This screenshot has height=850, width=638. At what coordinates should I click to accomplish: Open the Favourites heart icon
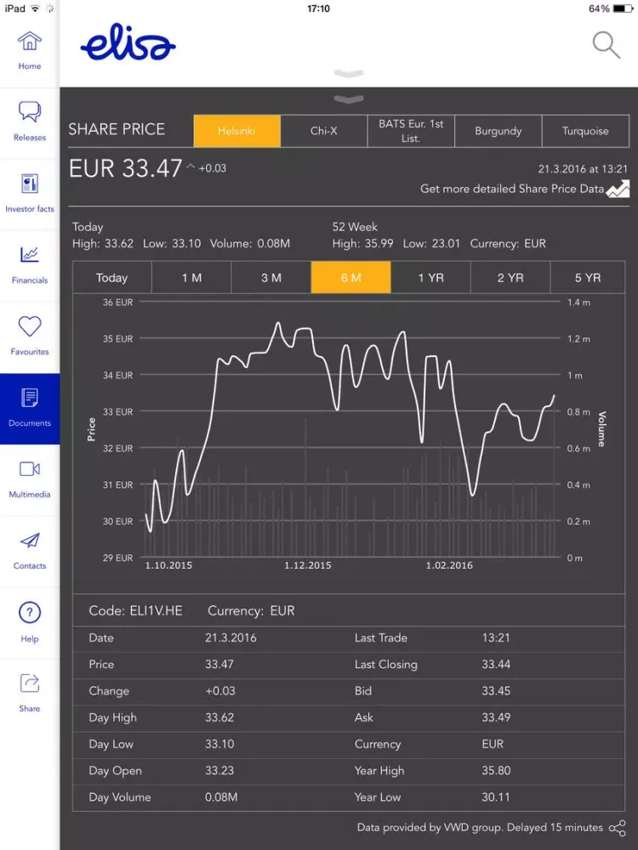pos(29,326)
